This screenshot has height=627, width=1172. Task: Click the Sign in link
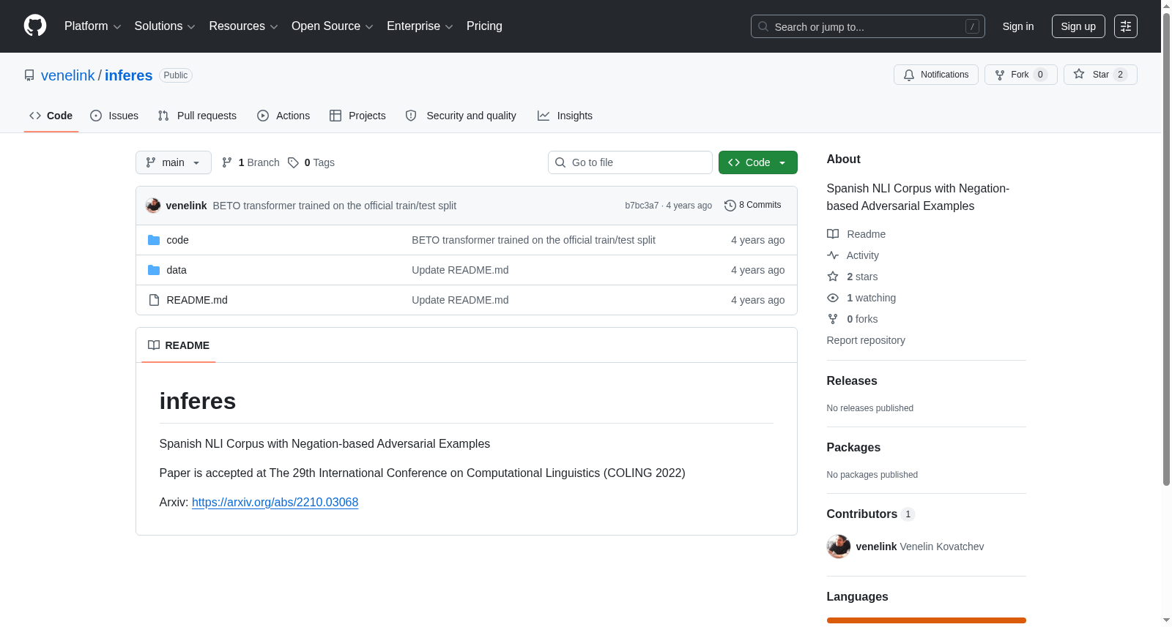[x=1018, y=26]
